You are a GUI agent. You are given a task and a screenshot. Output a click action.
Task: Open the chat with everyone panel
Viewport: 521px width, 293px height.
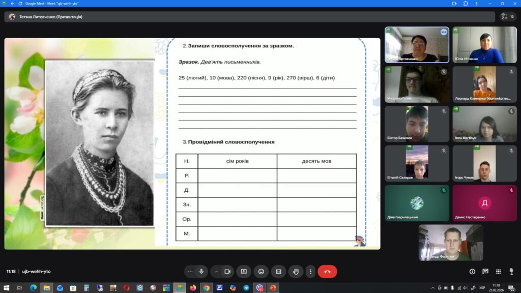[x=485, y=272]
